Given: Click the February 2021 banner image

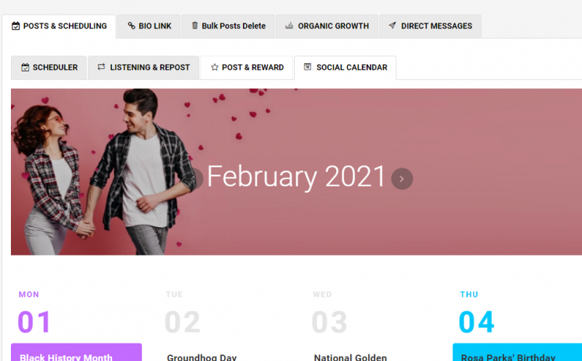Looking at the screenshot, I should [296, 172].
